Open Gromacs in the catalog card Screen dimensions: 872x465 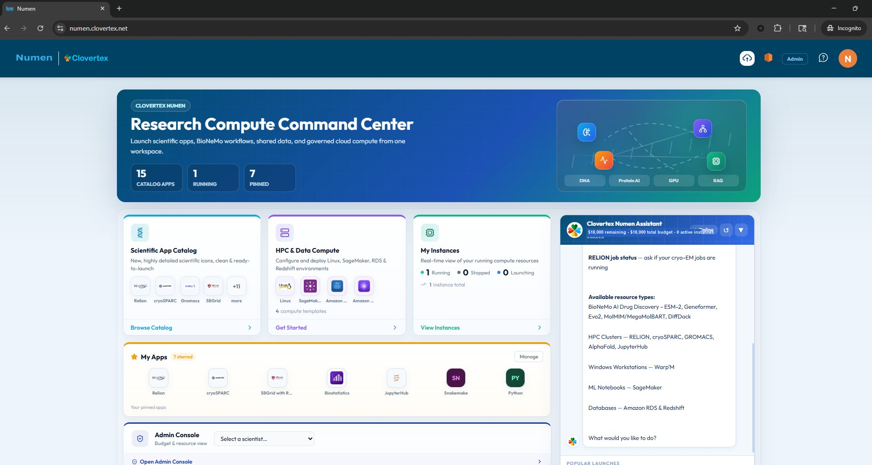point(190,286)
